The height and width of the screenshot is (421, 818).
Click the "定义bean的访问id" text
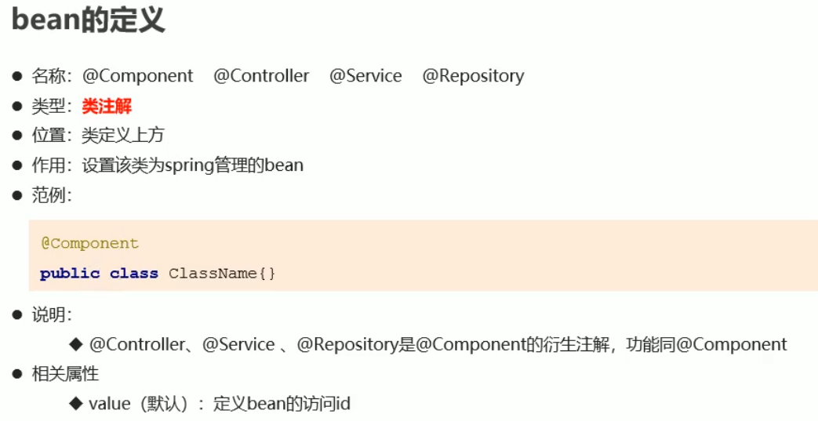(x=282, y=404)
